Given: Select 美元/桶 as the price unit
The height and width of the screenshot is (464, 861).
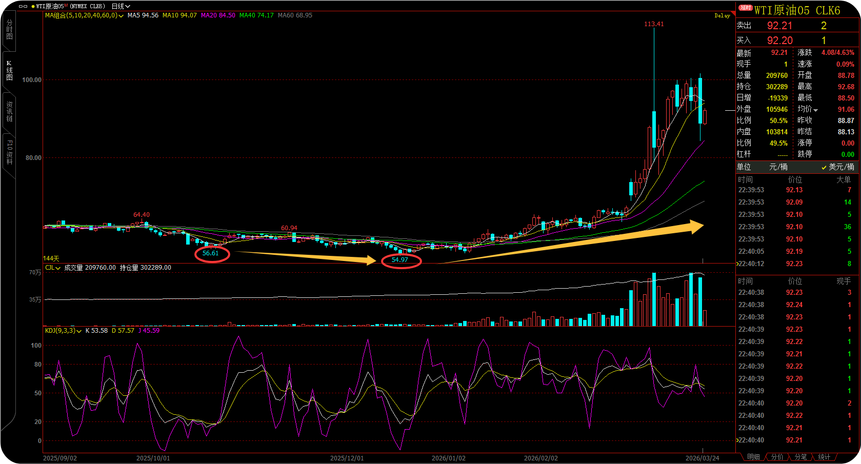Looking at the screenshot, I should click(838, 167).
